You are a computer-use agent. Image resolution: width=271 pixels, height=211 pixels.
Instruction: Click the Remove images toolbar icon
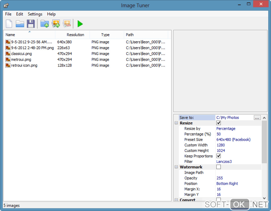(67, 24)
